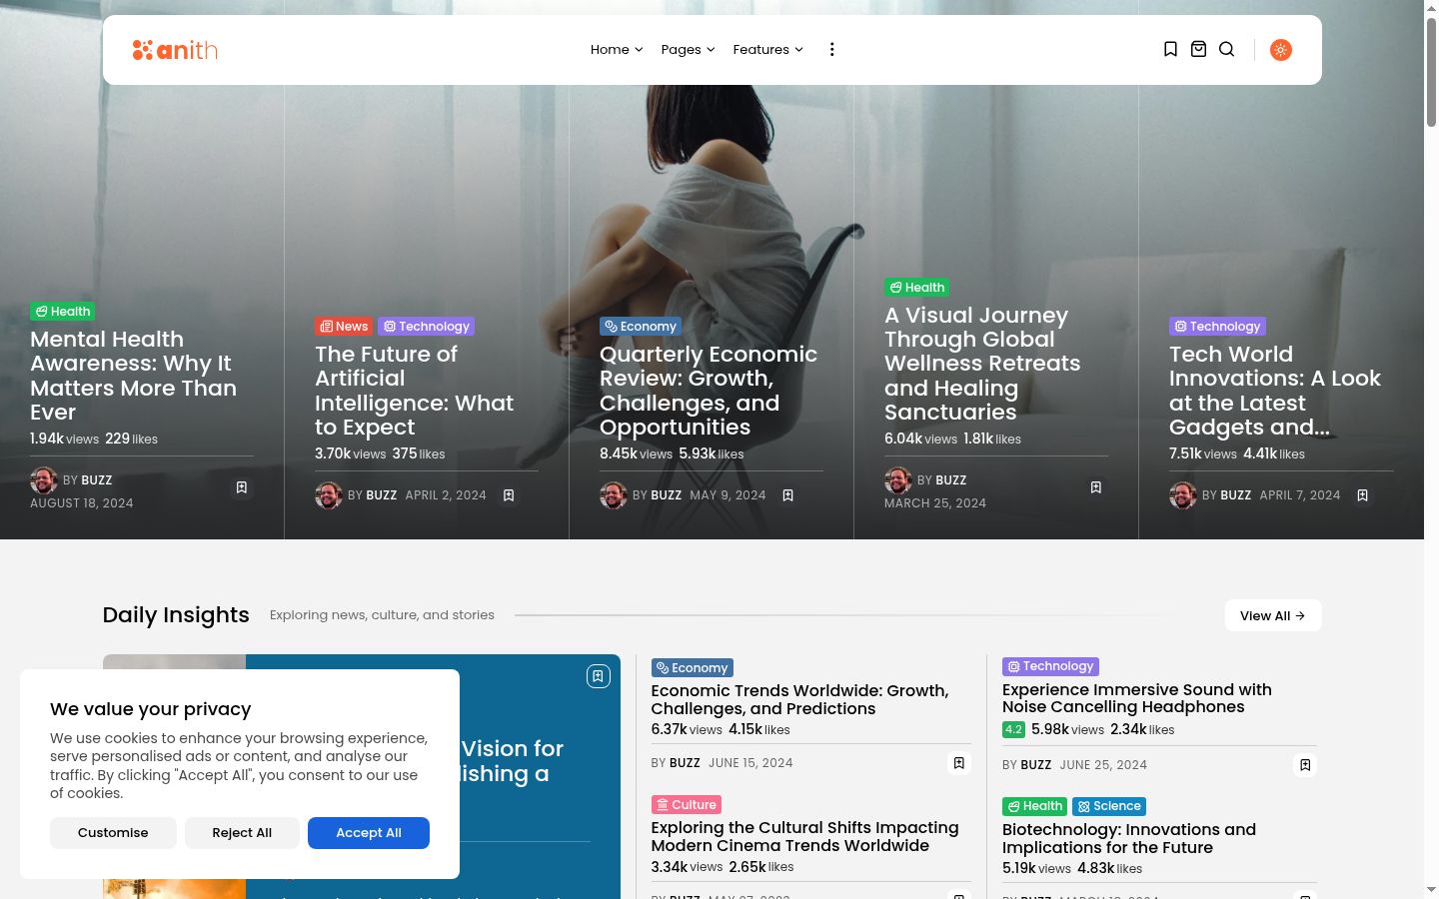Open A Visual Journey Through Wellness Retreats
The width and height of the screenshot is (1439, 899).
click(982, 364)
